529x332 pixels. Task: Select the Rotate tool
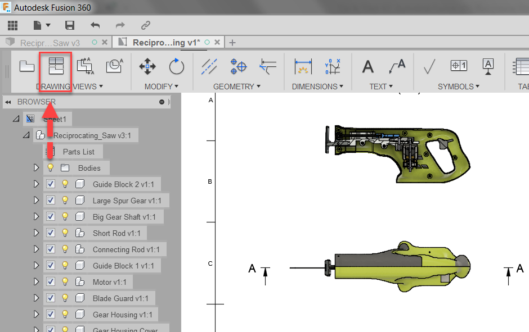click(x=177, y=66)
